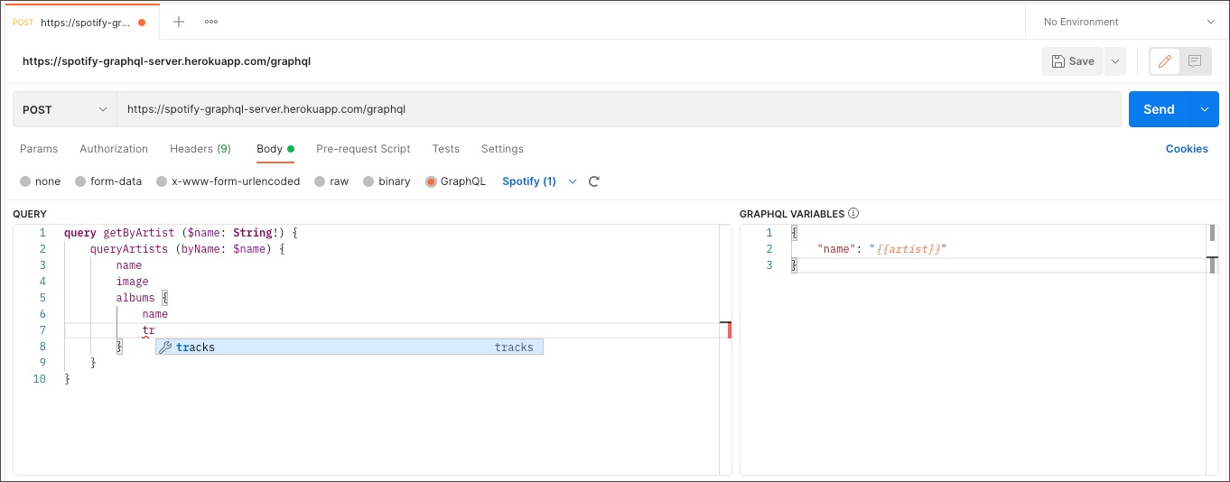Switch to the Params tab
The height and width of the screenshot is (482, 1230).
click(39, 149)
